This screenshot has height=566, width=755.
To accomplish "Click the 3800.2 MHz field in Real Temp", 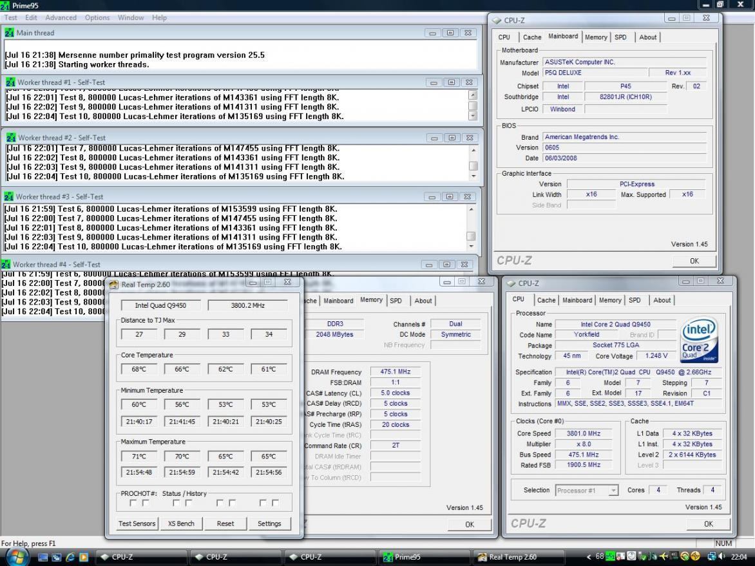I will [x=247, y=305].
